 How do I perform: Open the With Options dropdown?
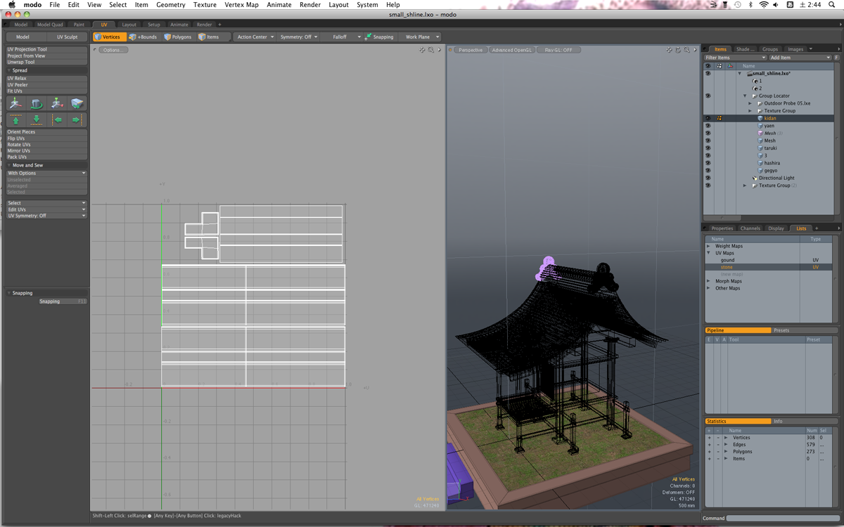46,173
